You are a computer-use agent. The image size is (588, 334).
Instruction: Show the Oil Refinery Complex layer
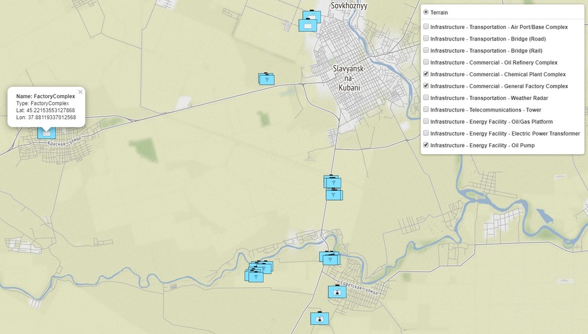426,62
